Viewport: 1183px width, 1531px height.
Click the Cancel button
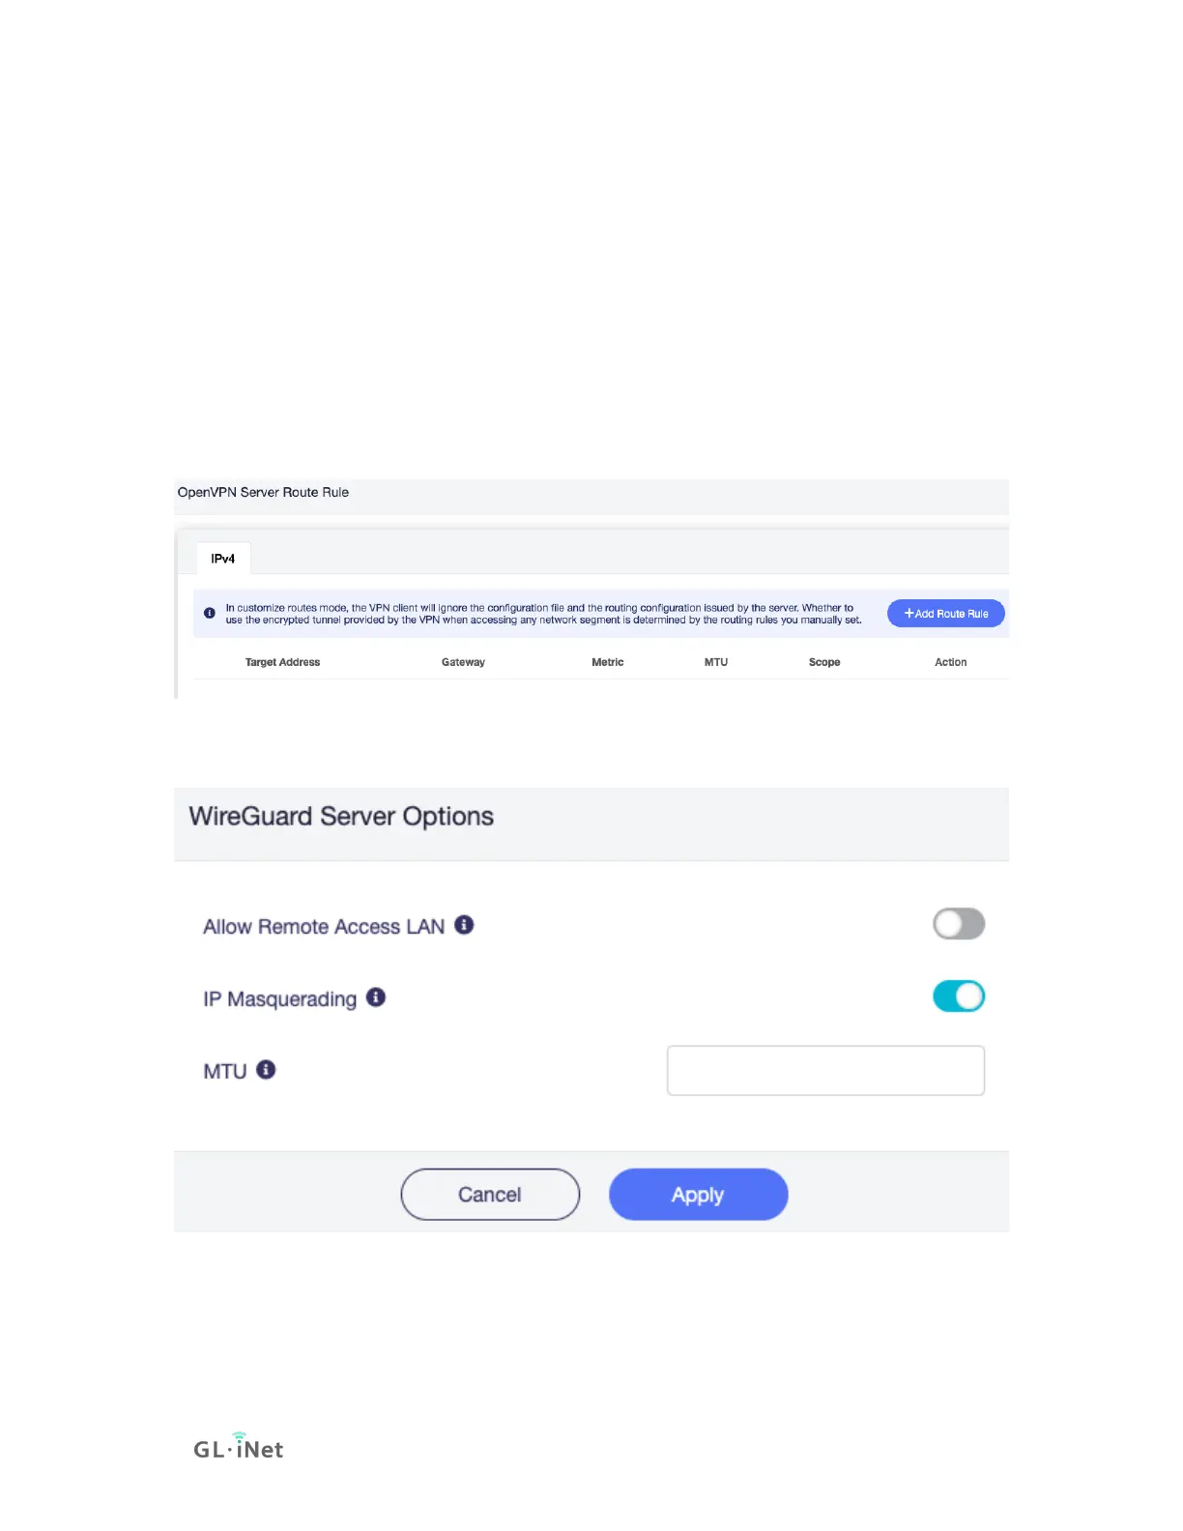click(x=490, y=1195)
